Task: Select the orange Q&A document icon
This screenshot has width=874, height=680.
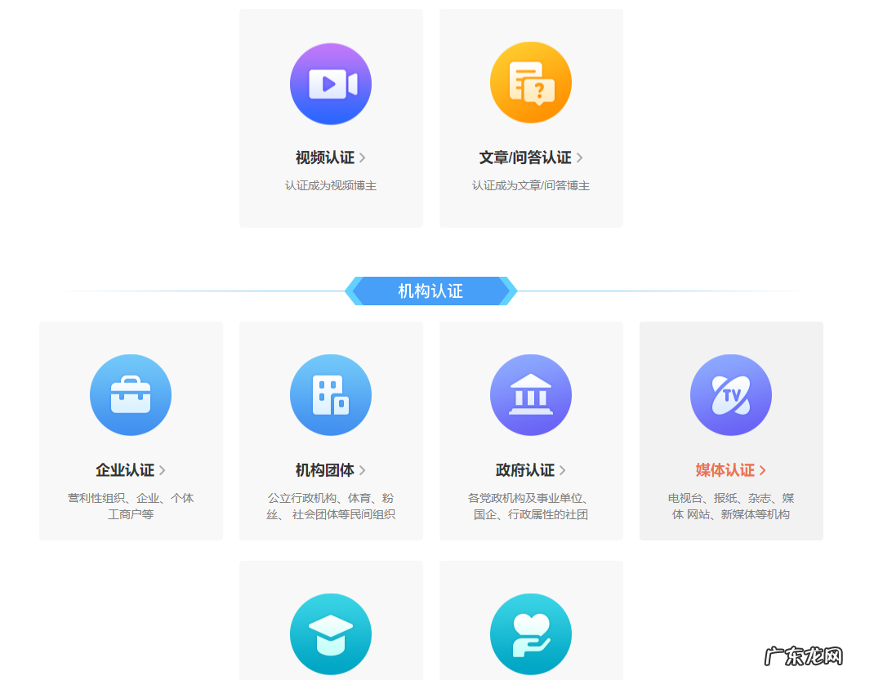Action: (531, 82)
